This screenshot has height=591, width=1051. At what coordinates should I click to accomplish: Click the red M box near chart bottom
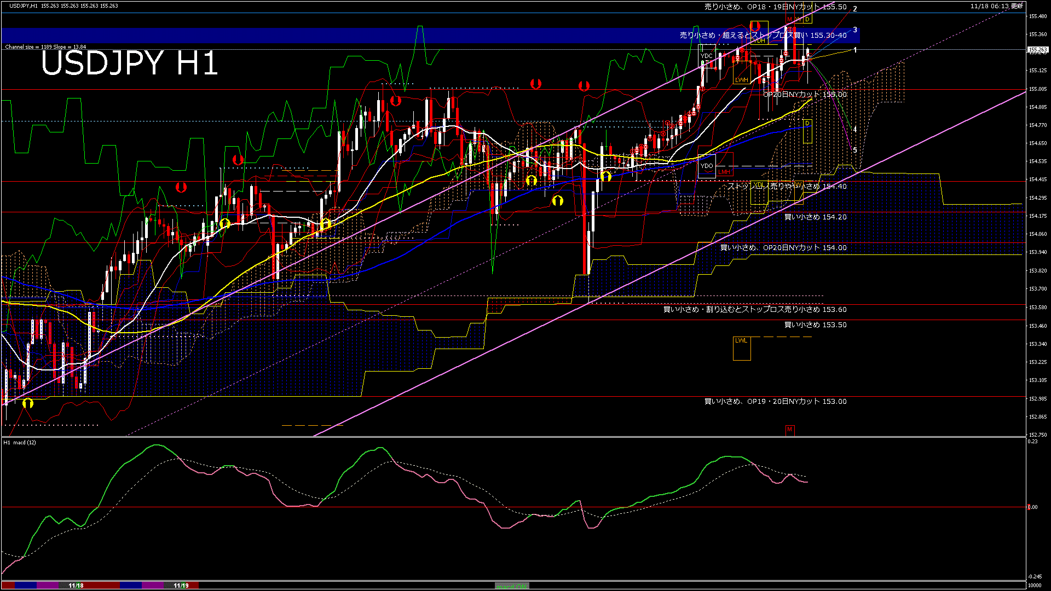pyautogui.click(x=789, y=430)
